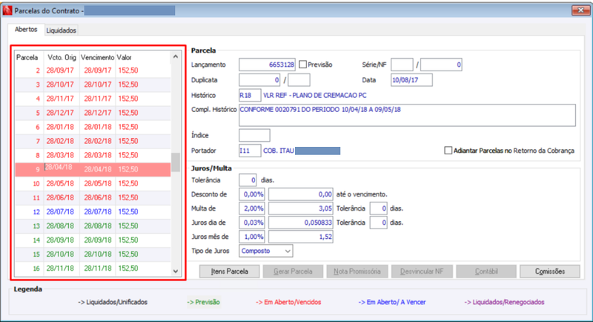Enable the Previsão checkbox
The image size is (593, 322).
[302, 65]
